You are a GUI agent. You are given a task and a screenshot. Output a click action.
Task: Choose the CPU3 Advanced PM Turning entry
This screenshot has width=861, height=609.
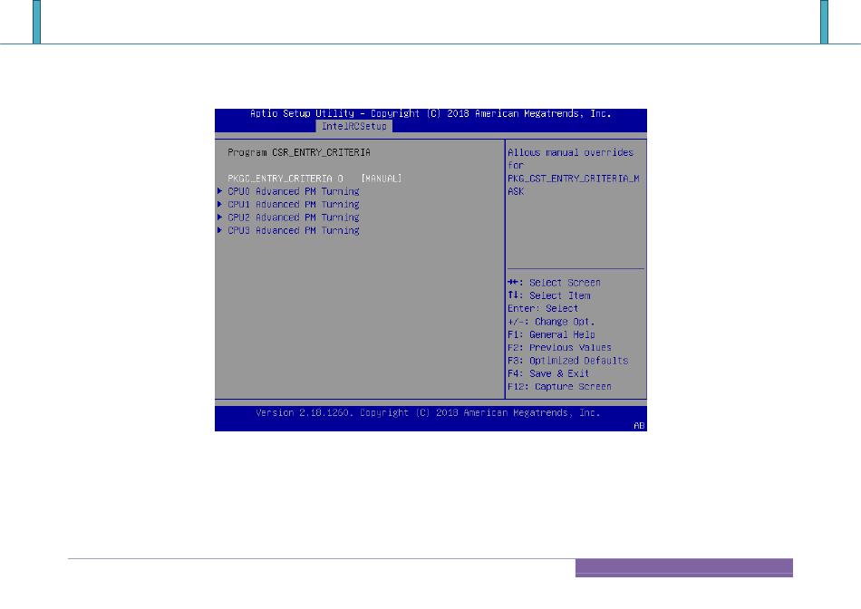point(293,230)
